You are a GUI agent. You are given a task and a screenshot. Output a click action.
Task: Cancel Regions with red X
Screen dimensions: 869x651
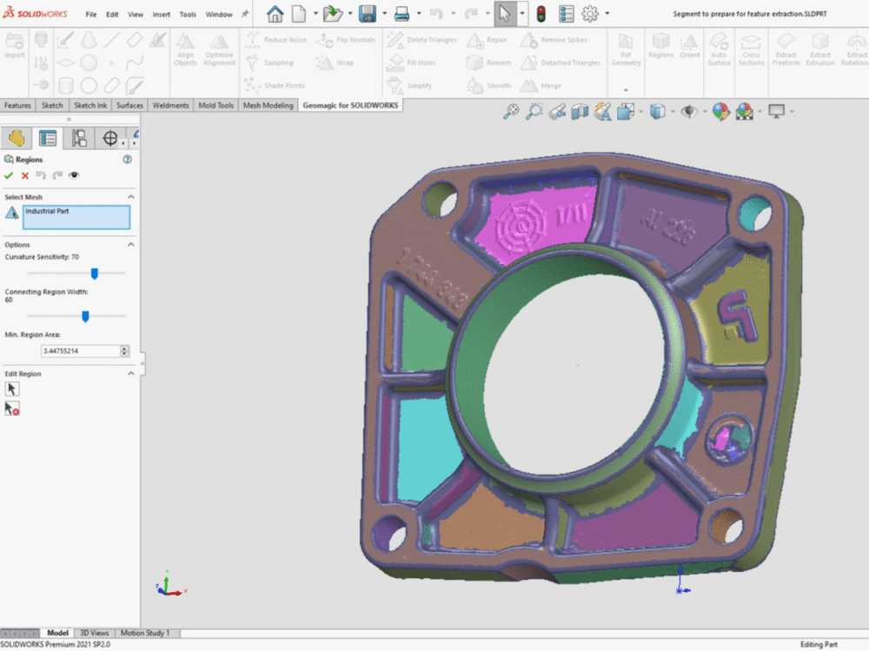pyautogui.click(x=25, y=175)
